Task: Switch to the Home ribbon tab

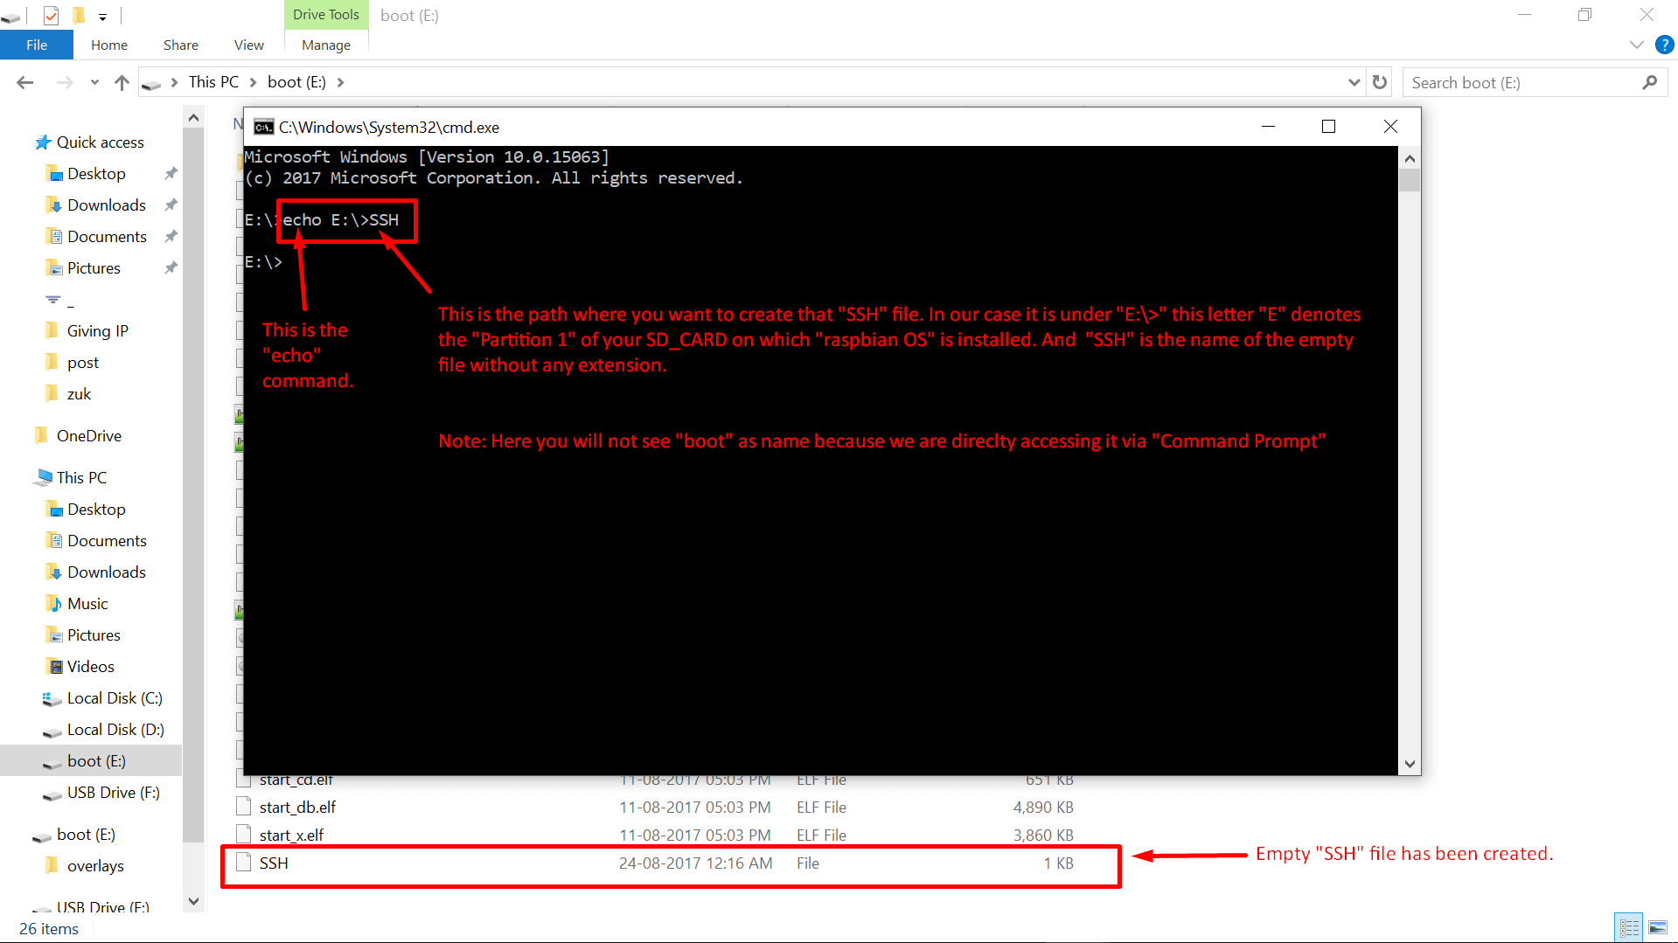Action: [x=109, y=45]
